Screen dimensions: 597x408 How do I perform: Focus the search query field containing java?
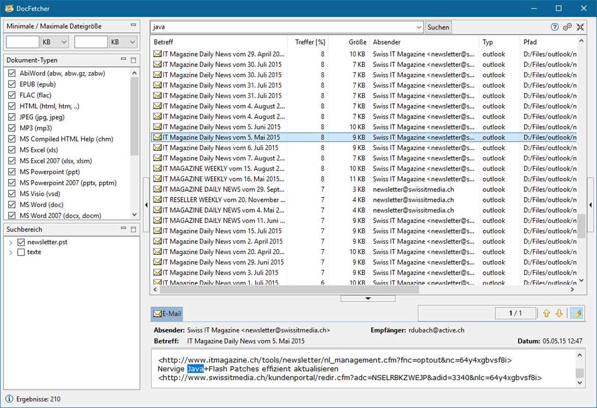pos(284,27)
